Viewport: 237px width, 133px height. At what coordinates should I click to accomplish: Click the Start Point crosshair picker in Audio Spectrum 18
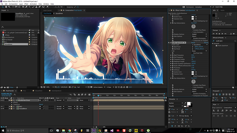(193, 47)
